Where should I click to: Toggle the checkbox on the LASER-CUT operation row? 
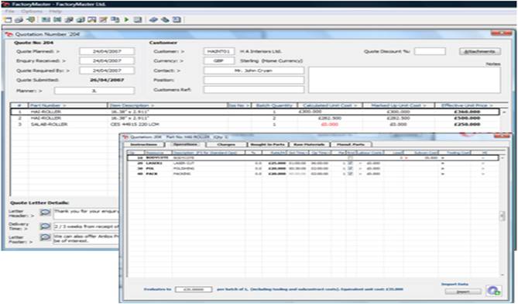pyautogui.click(x=350, y=164)
